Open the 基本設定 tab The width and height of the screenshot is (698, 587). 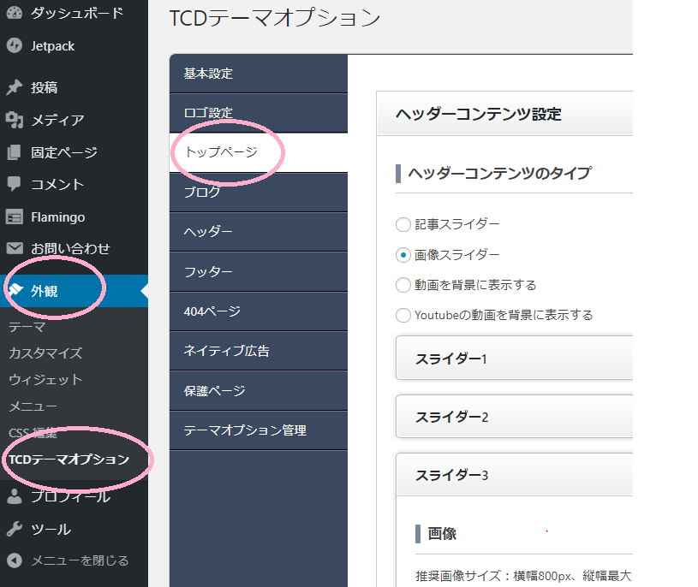click(258, 74)
